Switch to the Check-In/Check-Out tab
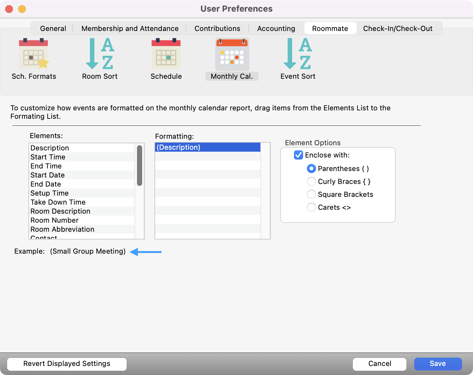 click(398, 28)
